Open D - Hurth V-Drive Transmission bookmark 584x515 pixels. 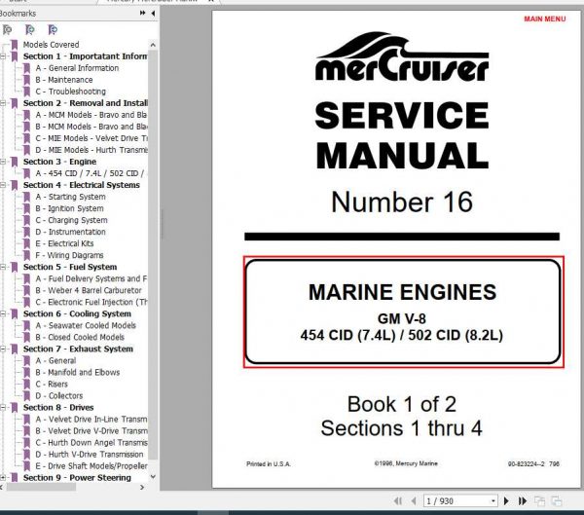tap(90, 455)
